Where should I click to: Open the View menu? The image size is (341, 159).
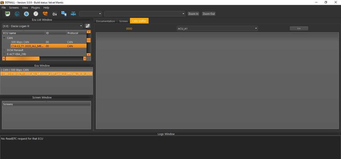tap(25, 7)
